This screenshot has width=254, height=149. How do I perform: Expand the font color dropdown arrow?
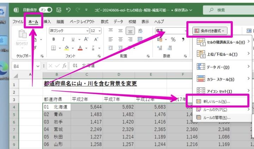point(86,48)
